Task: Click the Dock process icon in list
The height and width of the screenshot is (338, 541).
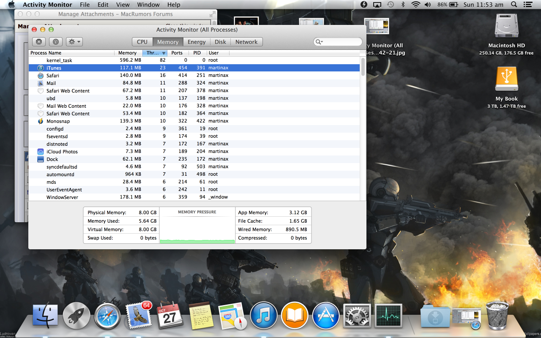Action: pyautogui.click(x=41, y=159)
